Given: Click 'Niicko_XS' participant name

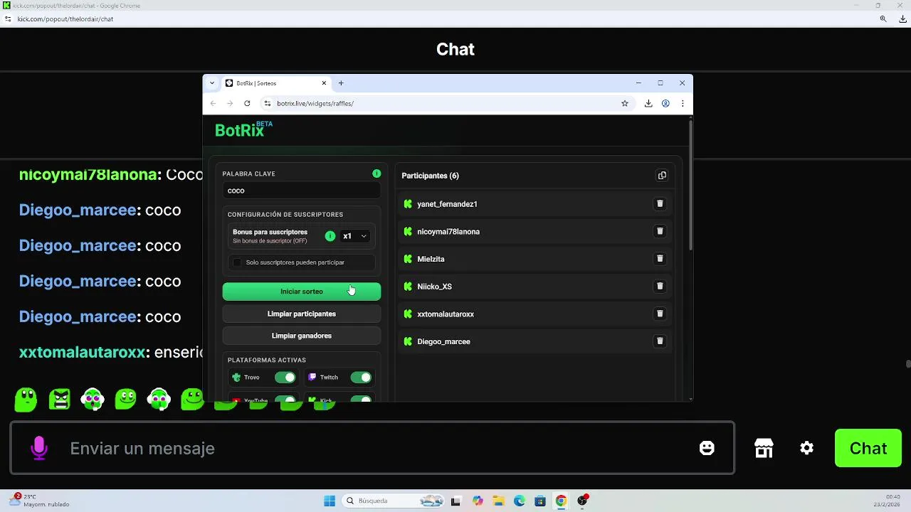Looking at the screenshot, I should (x=434, y=287).
